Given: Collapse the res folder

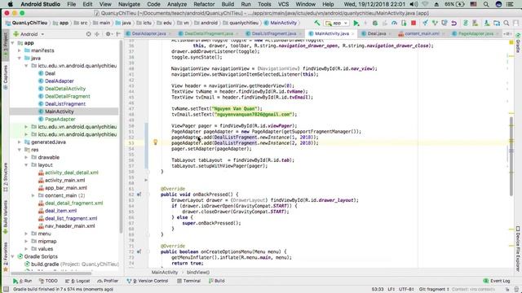Looking at the screenshot, I should pos(20,150).
